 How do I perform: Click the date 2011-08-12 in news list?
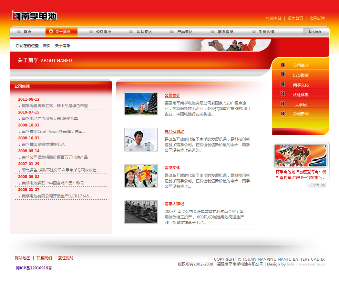coord(29,99)
